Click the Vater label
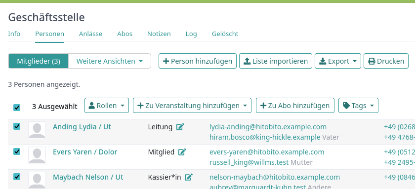 tap(331, 137)
